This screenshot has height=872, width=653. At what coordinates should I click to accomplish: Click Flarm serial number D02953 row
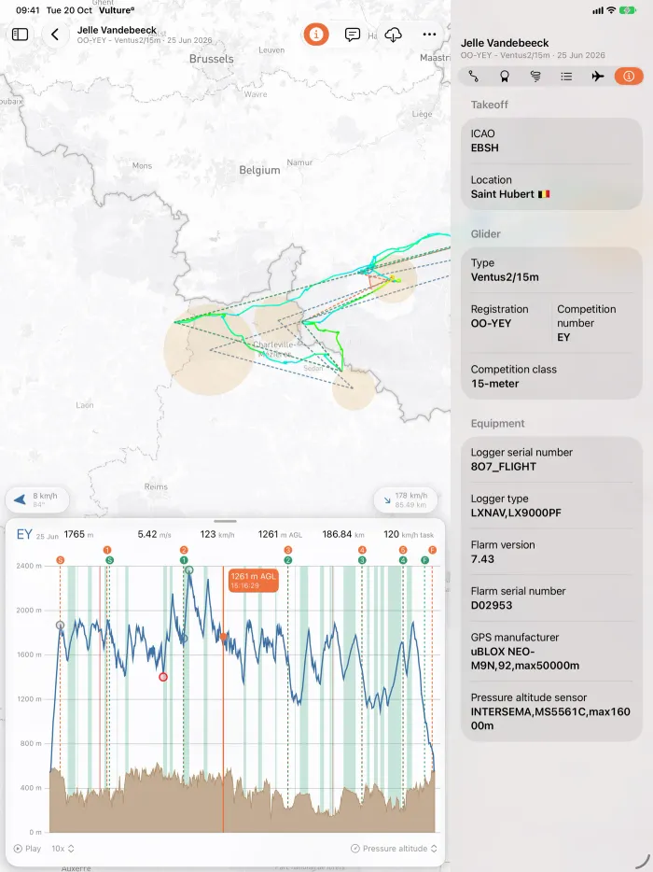point(552,598)
